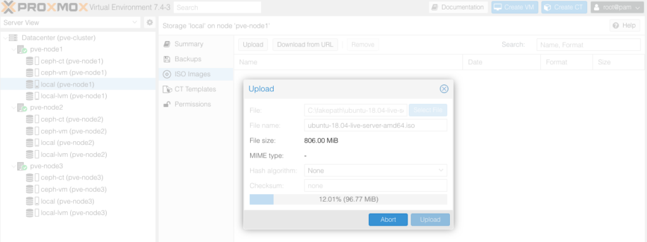This screenshot has width=647, height=242.
Task: Select ceph-vm (pve-node2) storage
Action: (78, 131)
